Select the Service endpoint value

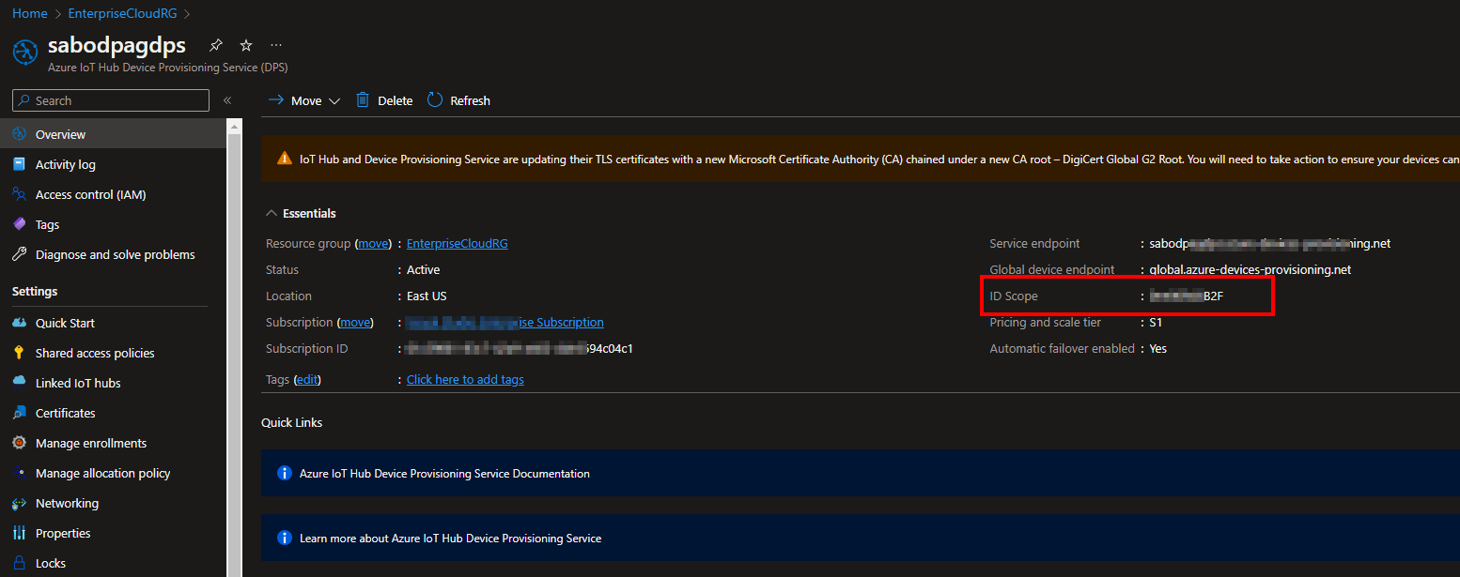tap(1270, 243)
